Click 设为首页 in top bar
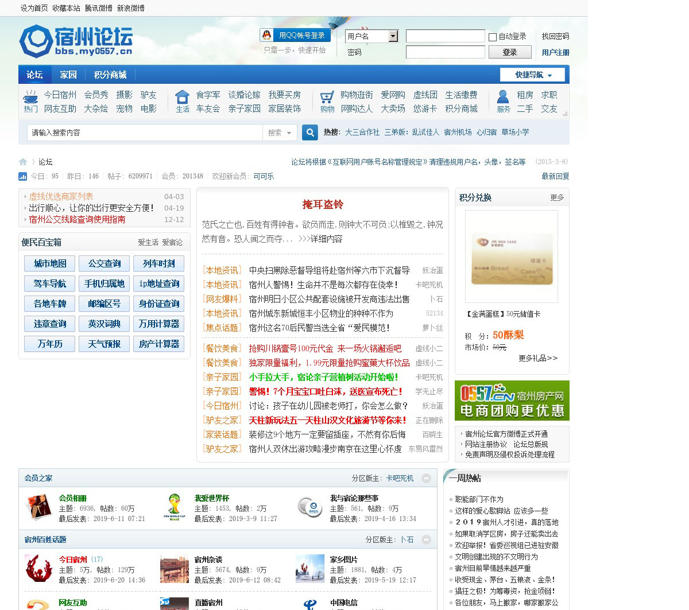Image resolution: width=689 pixels, height=610 pixels. (34, 8)
